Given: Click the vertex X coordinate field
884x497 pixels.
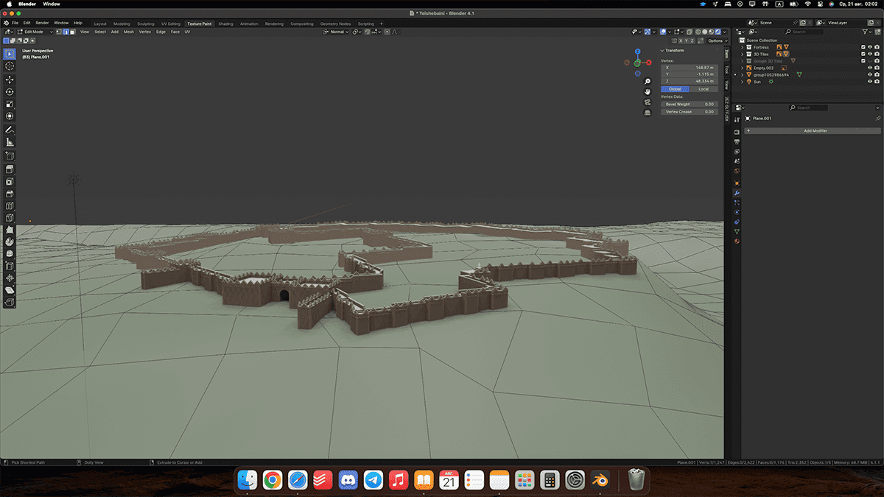Looking at the screenshot, I should (689, 67).
